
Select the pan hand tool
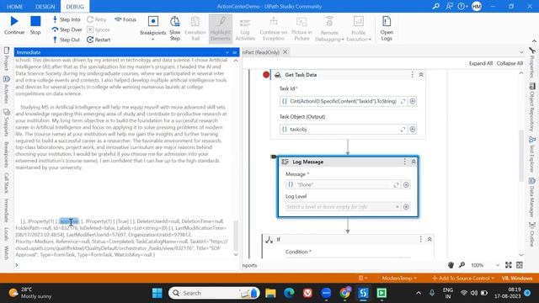[451, 265]
